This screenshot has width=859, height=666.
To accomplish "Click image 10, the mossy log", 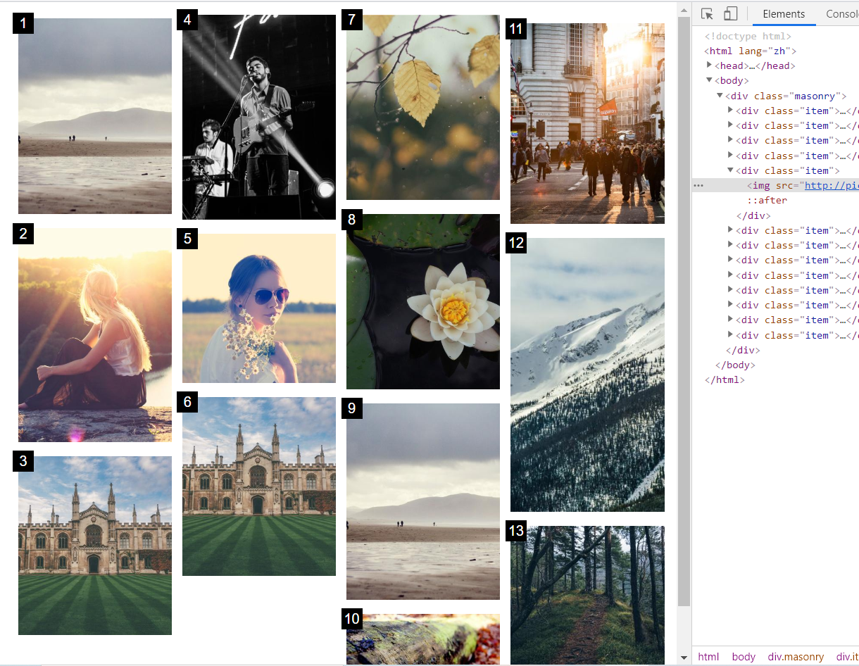I will pyautogui.click(x=423, y=639).
